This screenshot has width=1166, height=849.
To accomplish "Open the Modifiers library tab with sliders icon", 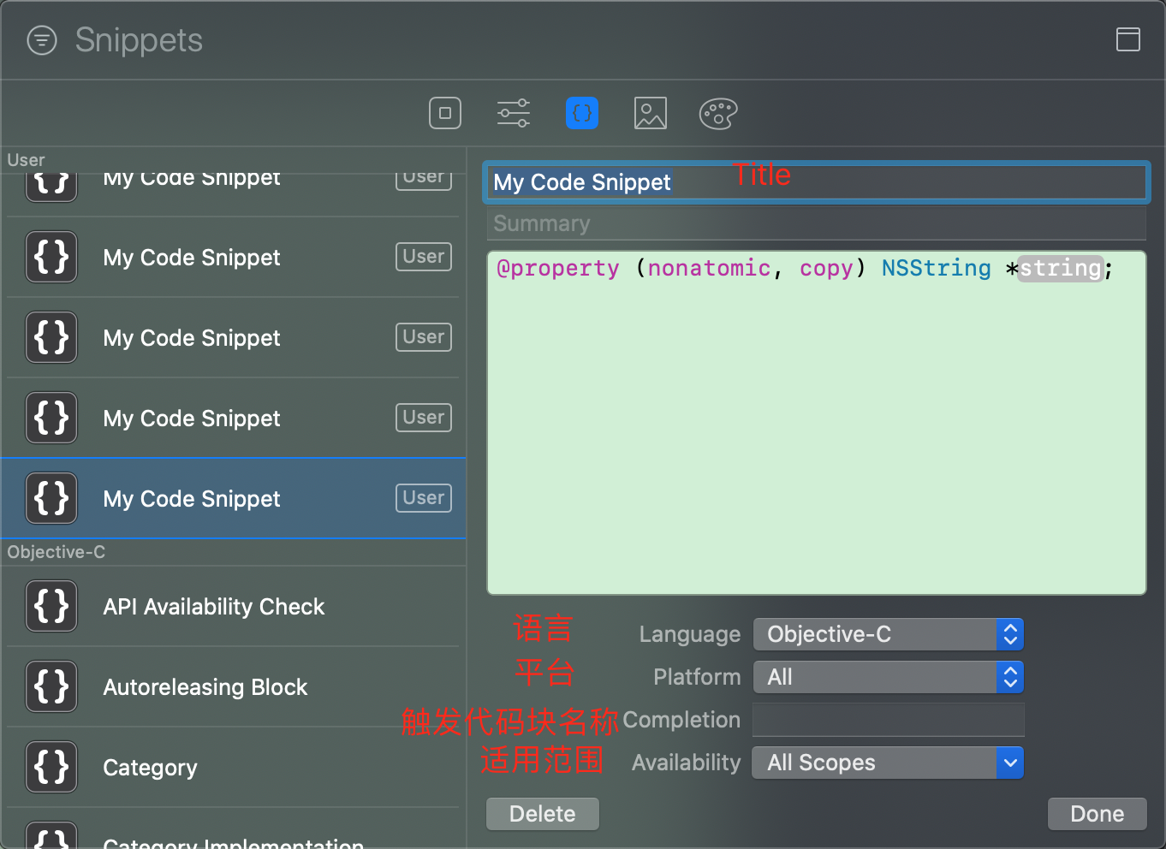I will [514, 113].
